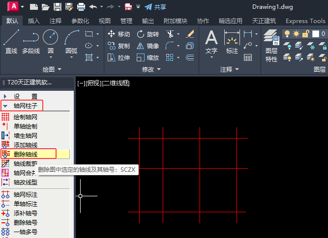
Task: Click the open file folder icon
Action: [x=45, y=7]
